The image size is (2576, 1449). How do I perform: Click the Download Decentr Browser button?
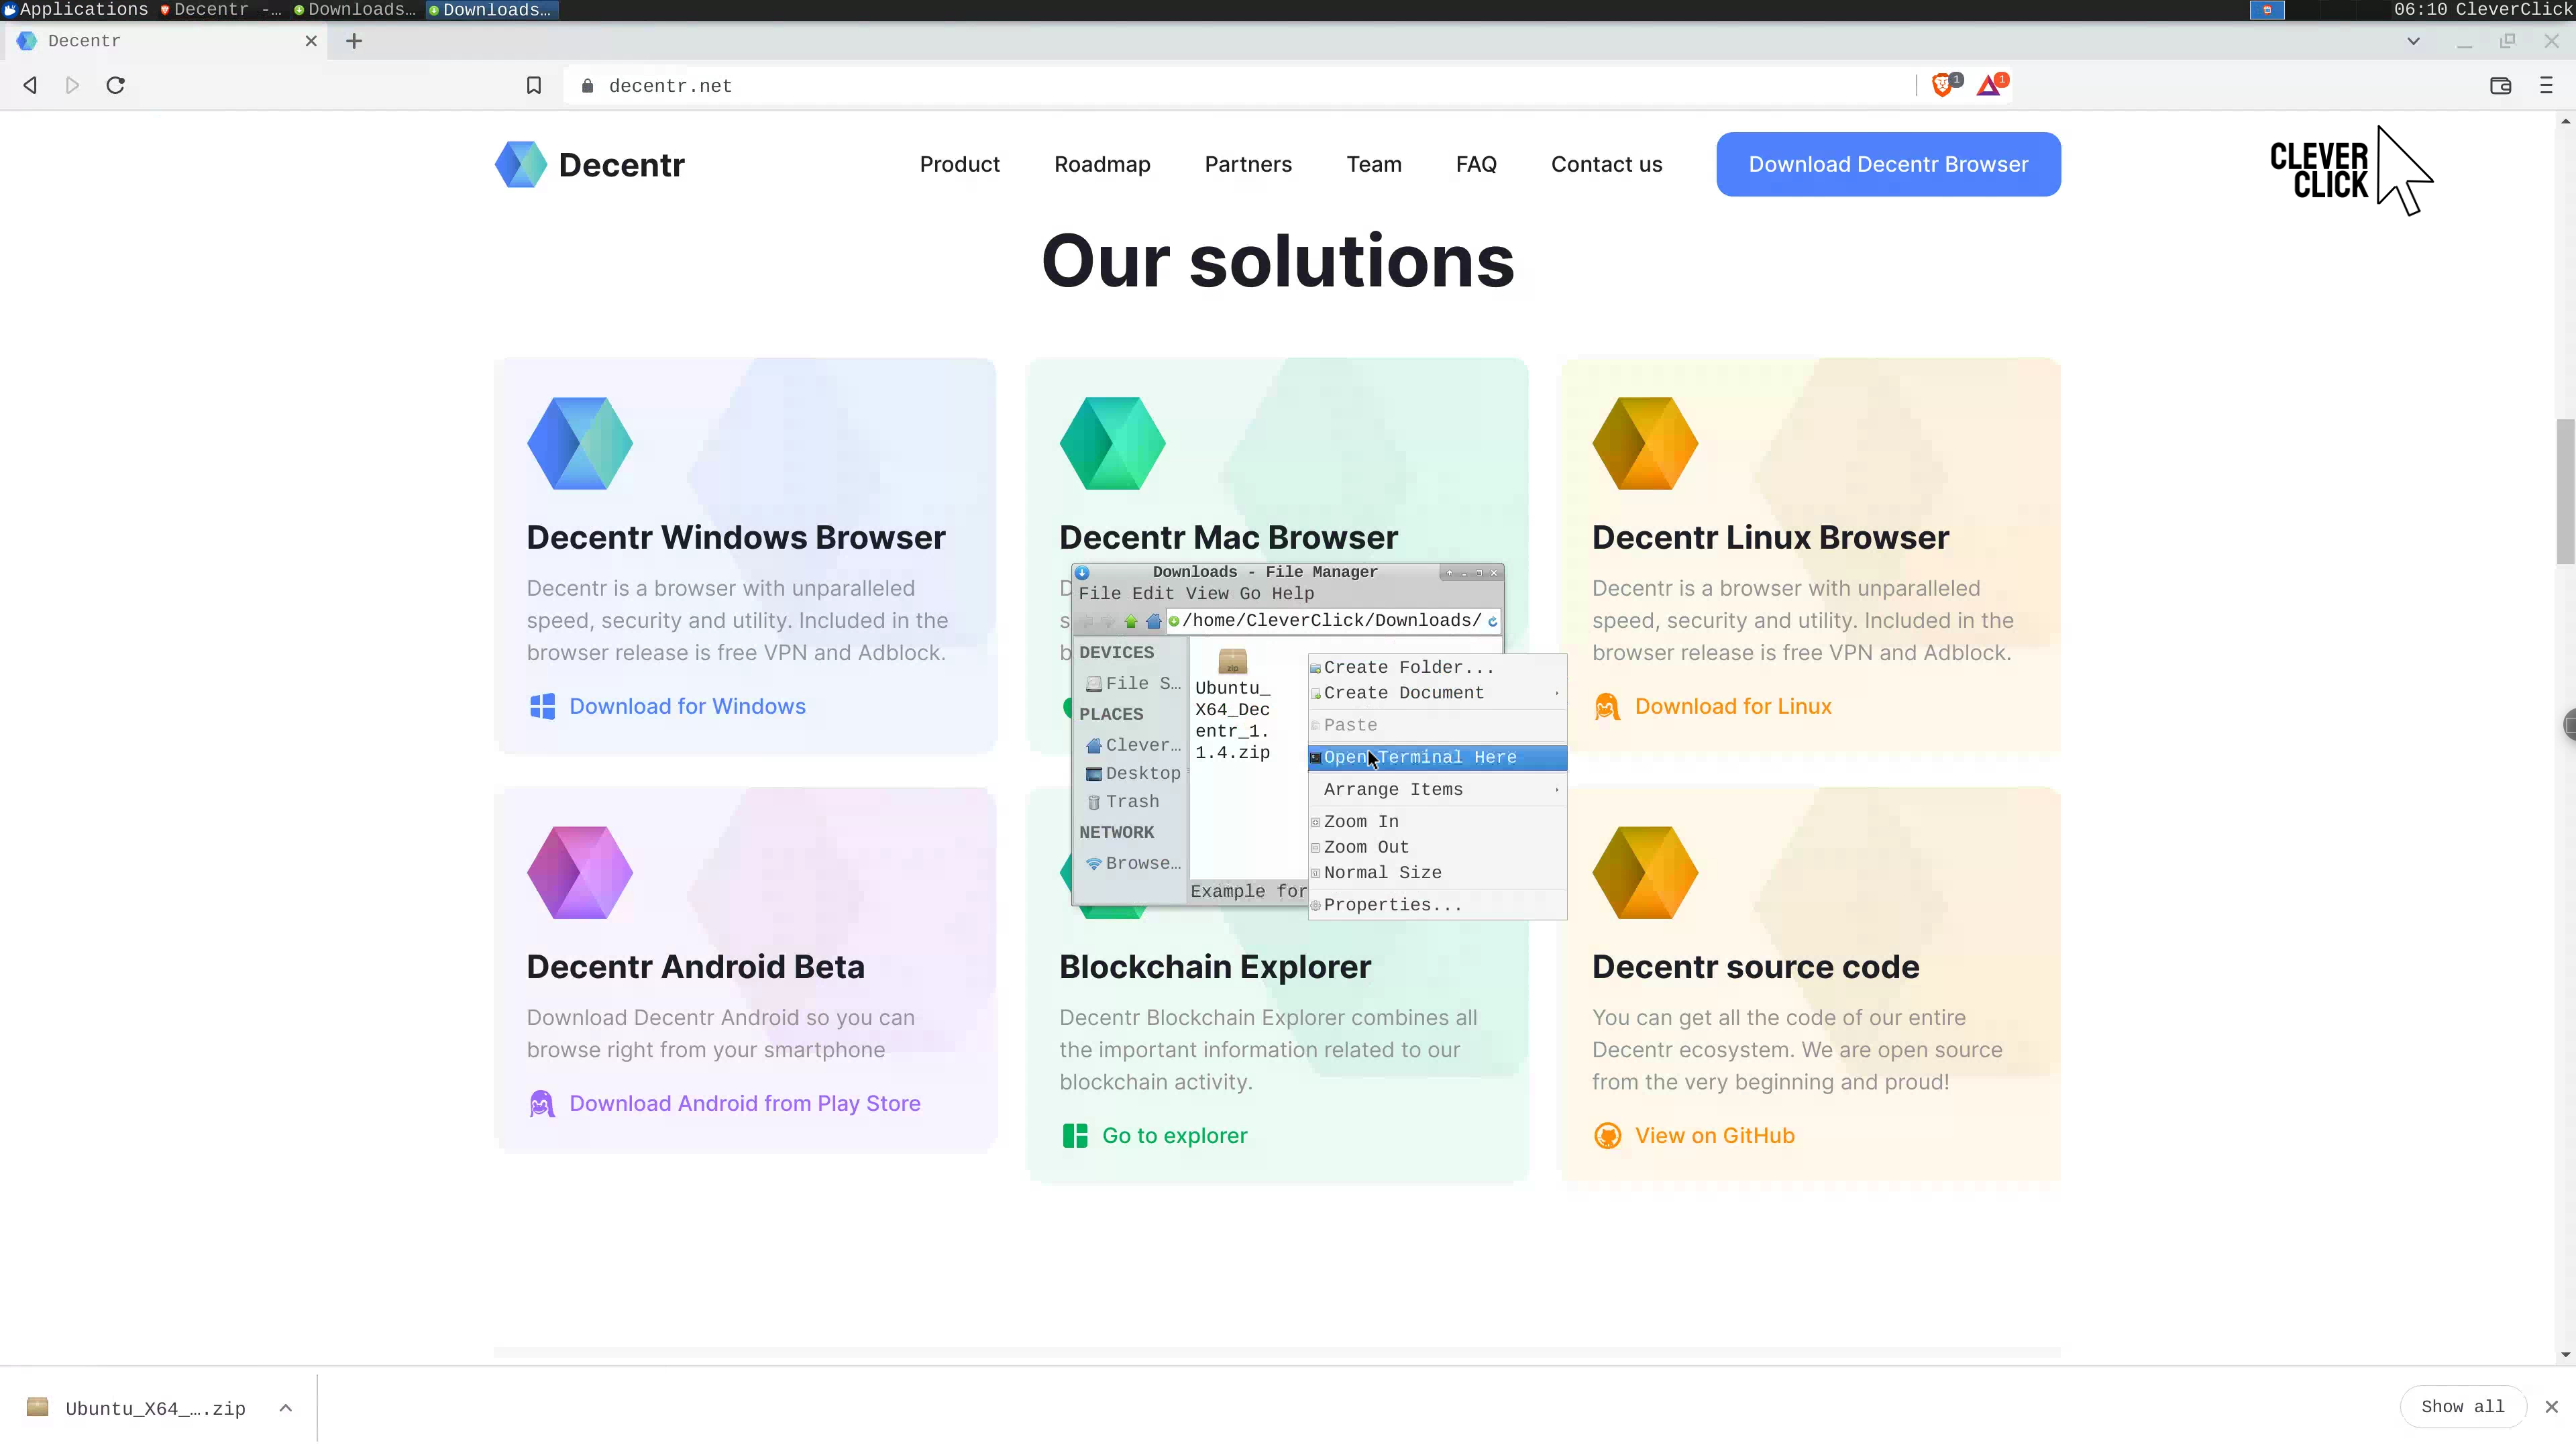(1888, 164)
